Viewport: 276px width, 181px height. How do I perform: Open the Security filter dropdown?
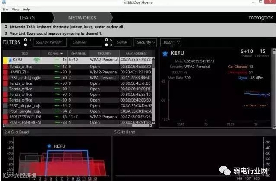(145, 42)
